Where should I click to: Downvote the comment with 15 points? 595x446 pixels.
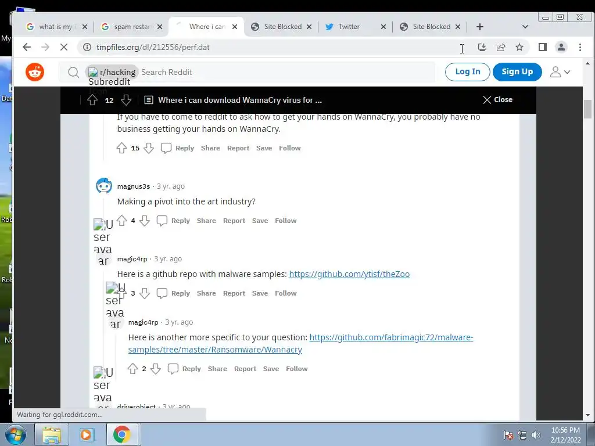click(x=149, y=148)
